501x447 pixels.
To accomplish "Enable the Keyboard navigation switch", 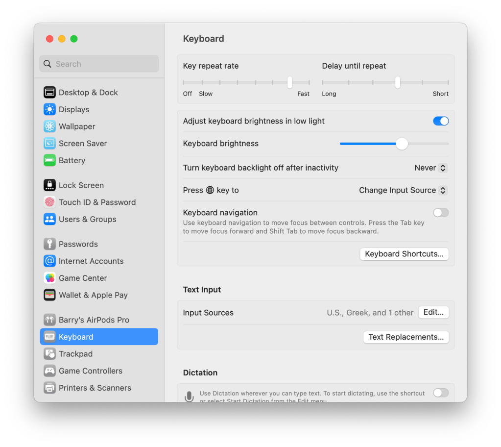I will point(441,213).
